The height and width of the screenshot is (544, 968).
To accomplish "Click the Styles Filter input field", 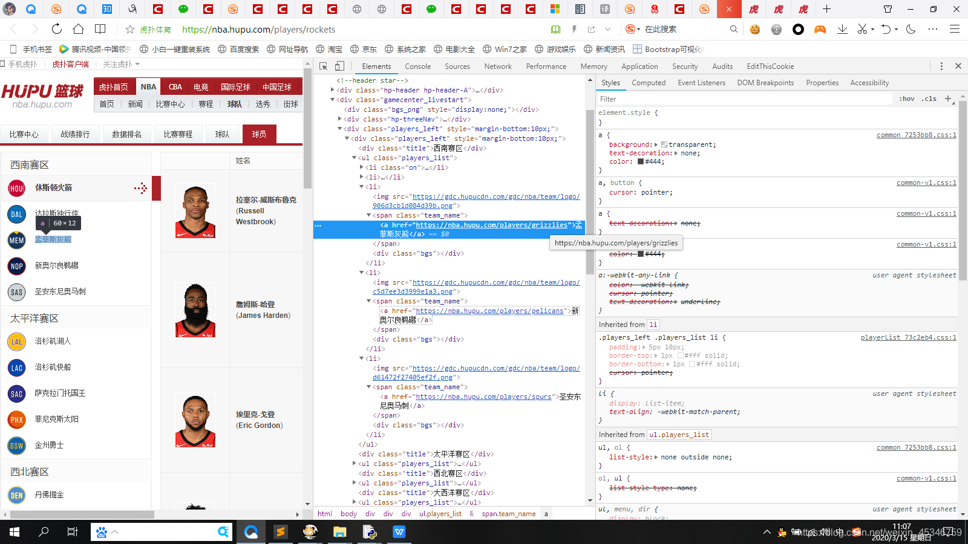I will pos(744,99).
